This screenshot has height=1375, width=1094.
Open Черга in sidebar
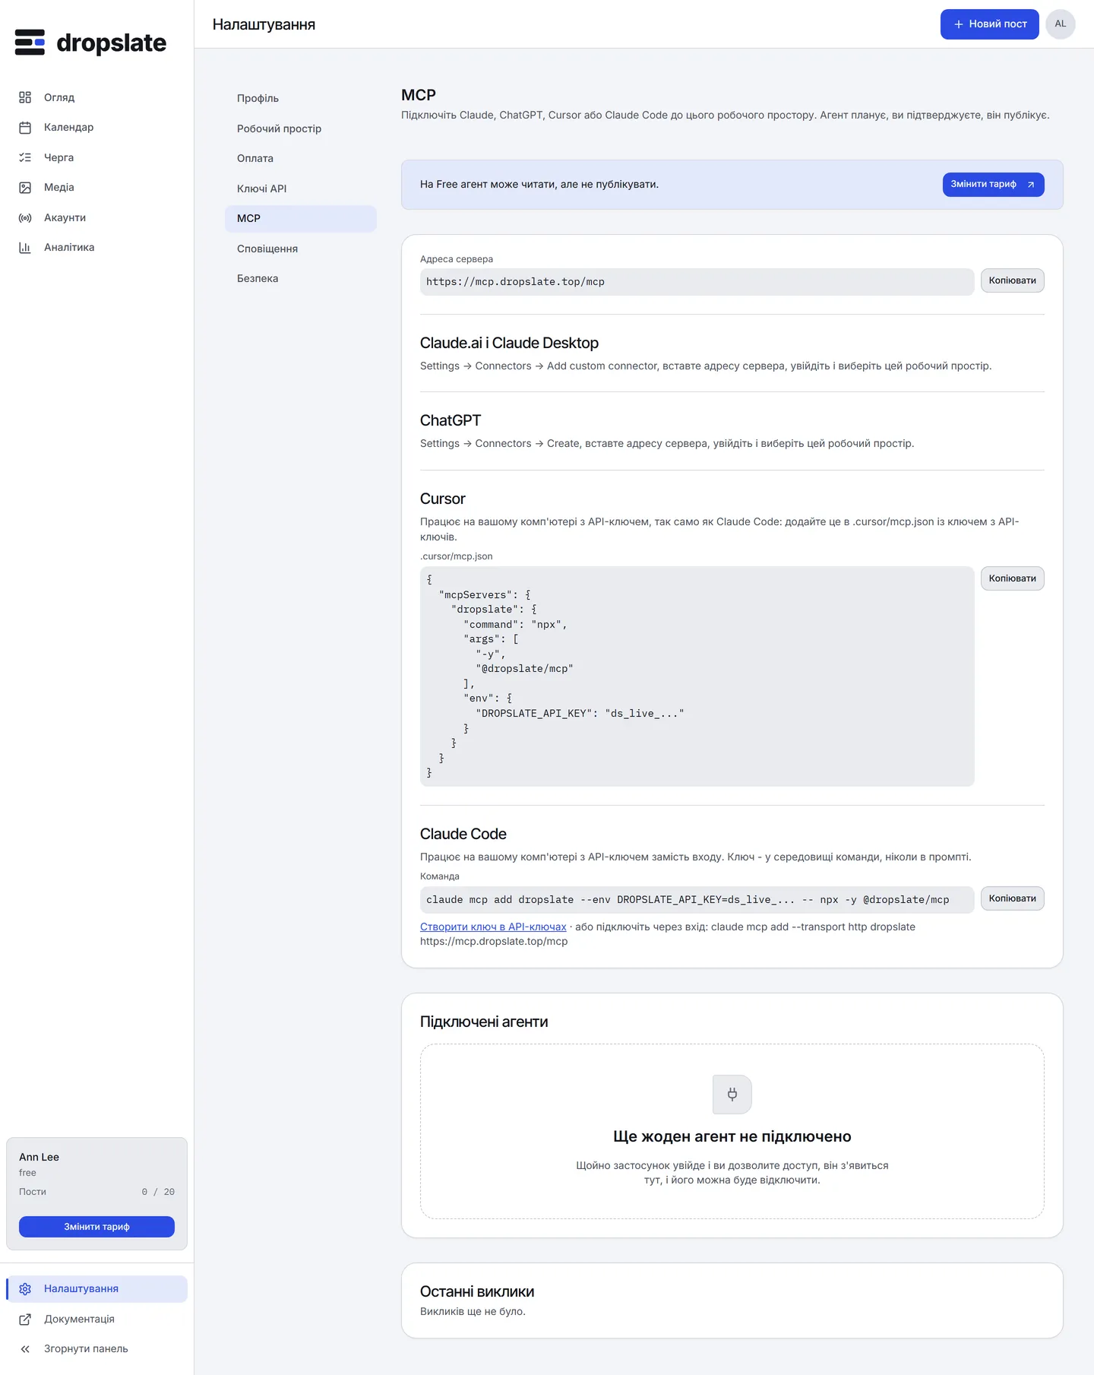pyautogui.click(x=96, y=157)
